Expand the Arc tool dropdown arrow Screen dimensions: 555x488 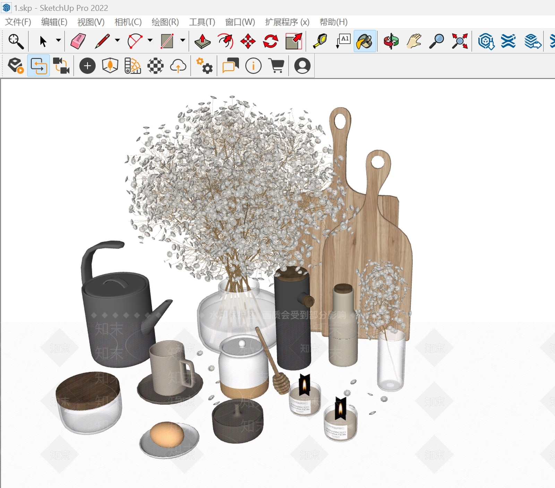coord(150,40)
